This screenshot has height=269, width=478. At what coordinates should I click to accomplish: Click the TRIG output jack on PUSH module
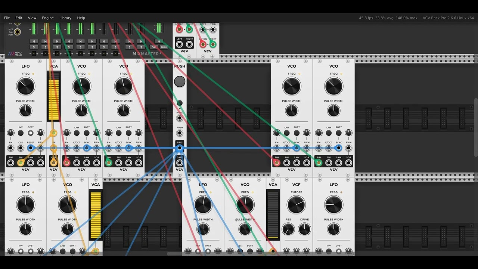180,148
